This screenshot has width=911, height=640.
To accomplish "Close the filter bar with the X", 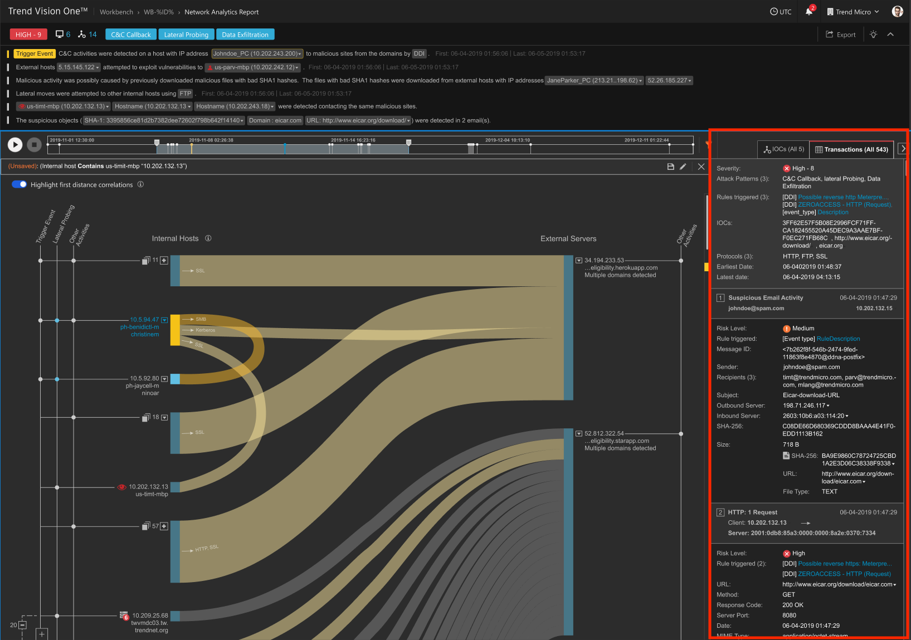I will click(701, 166).
